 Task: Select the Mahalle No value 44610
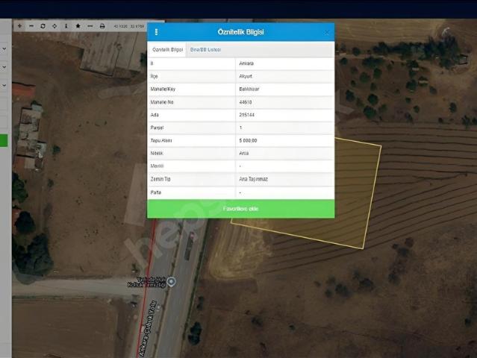[246, 102]
